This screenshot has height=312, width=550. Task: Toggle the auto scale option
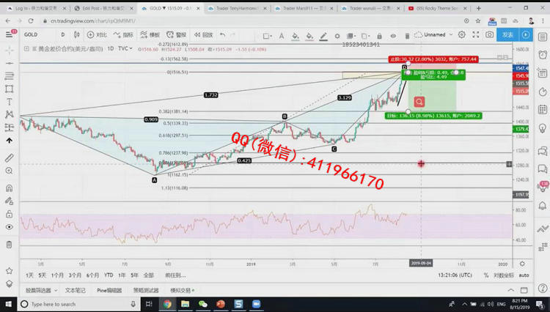point(524,275)
